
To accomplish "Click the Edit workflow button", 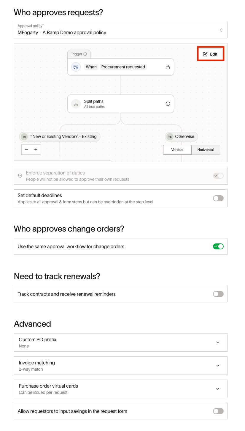I will point(210,54).
